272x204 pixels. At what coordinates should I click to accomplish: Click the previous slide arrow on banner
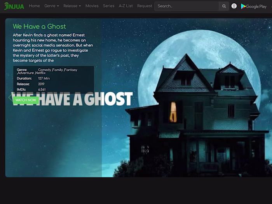pos(10,97)
